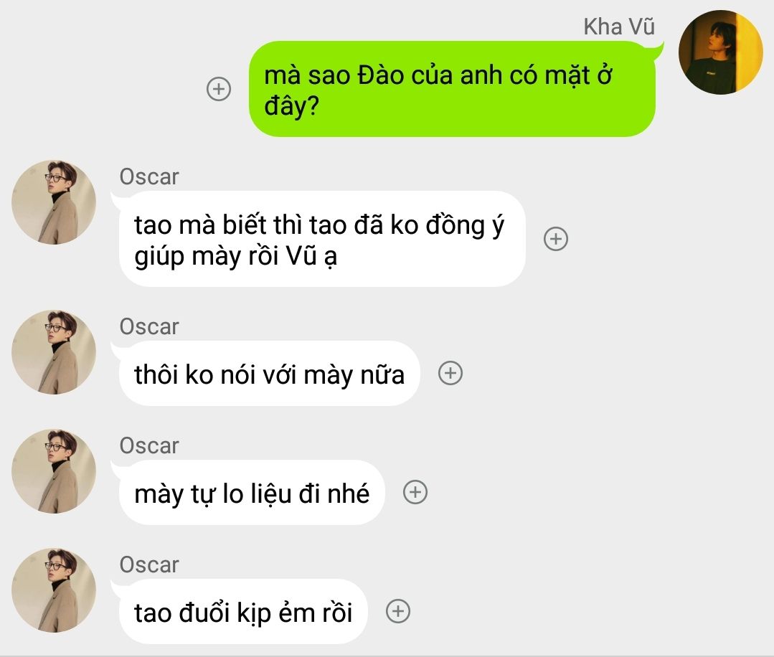774x657 pixels.
Task: Open Oscar's avatar beside the first reply
Action: 54,202
